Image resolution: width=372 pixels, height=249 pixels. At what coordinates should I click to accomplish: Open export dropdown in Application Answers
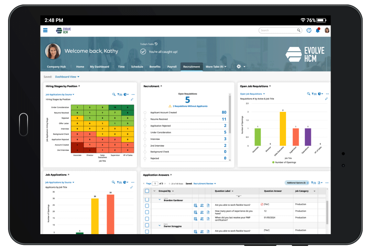(x=320, y=183)
